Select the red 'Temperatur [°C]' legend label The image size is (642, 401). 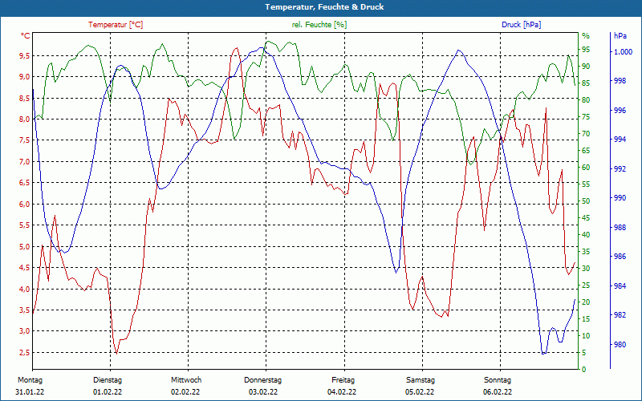tap(116, 25)
